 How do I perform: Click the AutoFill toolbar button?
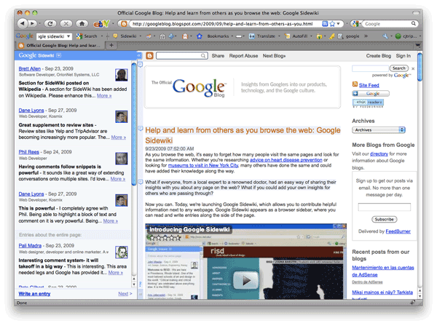pyautogui.click(x=296, y=36)
